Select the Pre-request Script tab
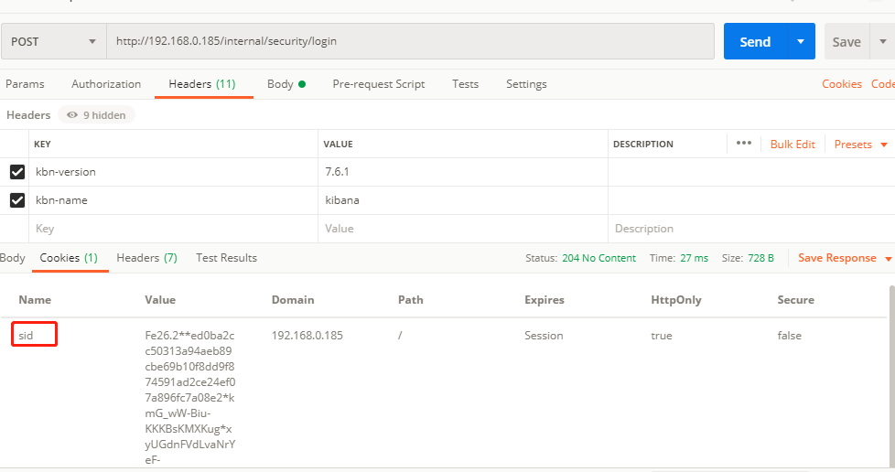The width and height of the screenshot is (895, 472). [378, 84]
